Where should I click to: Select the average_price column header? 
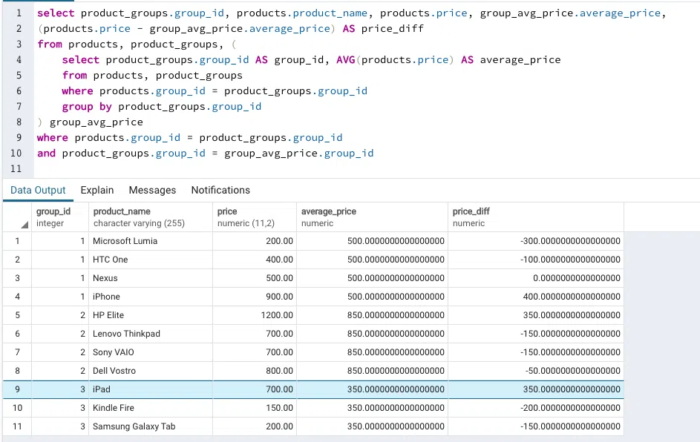point(373,217)
